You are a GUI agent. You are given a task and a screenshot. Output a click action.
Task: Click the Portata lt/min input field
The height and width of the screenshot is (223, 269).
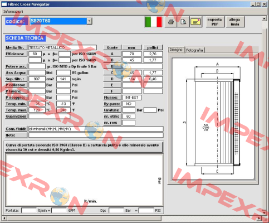pos(29,210)
